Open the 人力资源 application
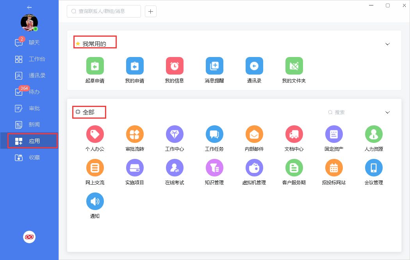 coord(374,134)
